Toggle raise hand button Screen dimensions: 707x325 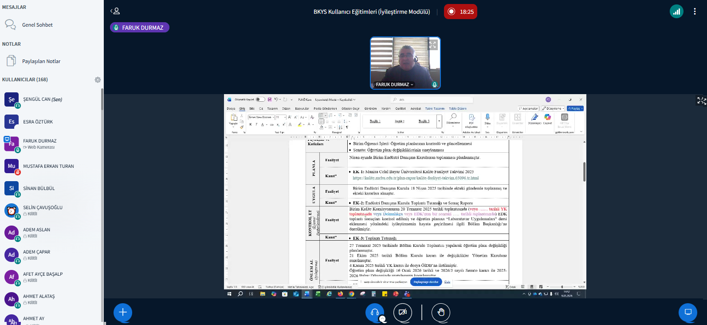440,312
